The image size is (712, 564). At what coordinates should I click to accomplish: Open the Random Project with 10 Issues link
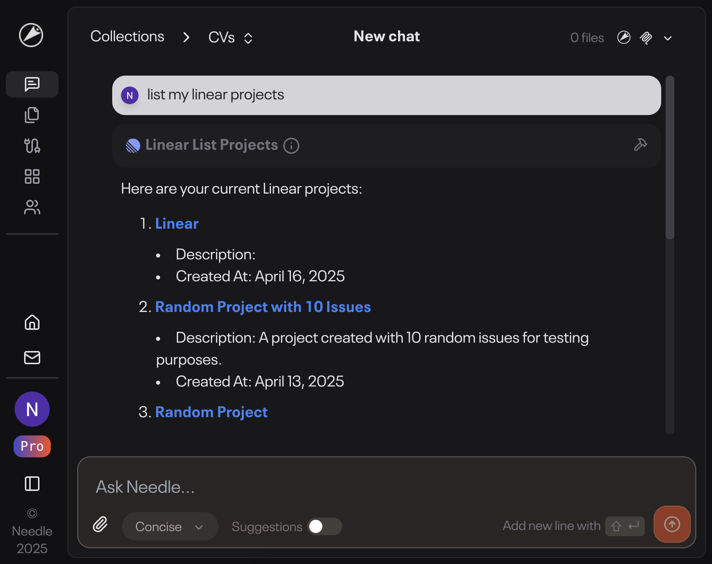263,307
